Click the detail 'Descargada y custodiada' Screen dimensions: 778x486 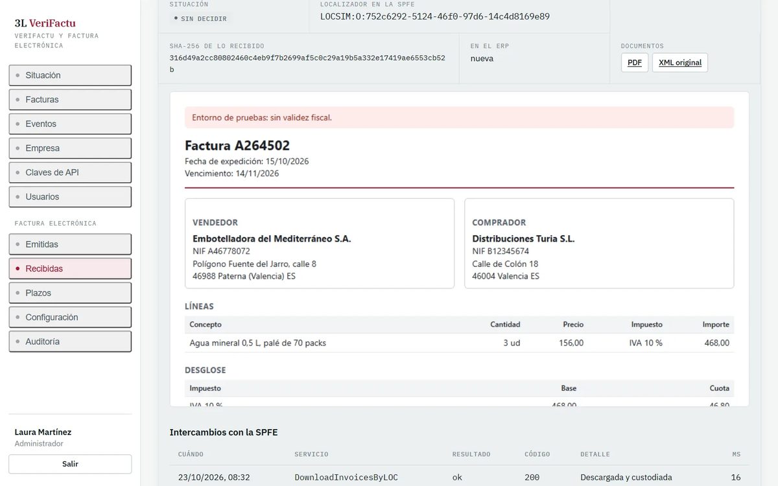tap(626, 478)
